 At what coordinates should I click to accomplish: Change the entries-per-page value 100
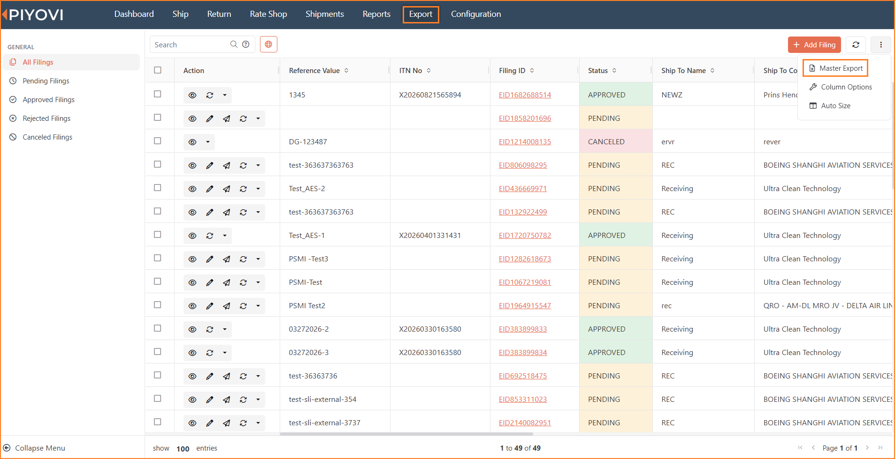(183, 449)
